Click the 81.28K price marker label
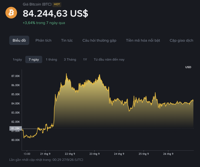 [x=16, y=128]
